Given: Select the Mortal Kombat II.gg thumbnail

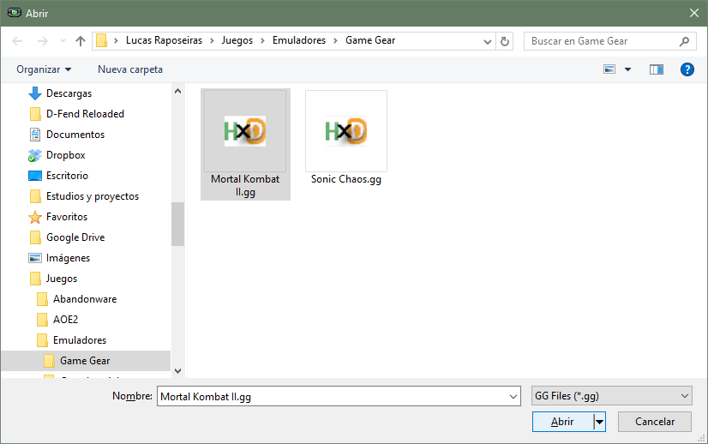Looking at the screenshot, I should 245,131.
